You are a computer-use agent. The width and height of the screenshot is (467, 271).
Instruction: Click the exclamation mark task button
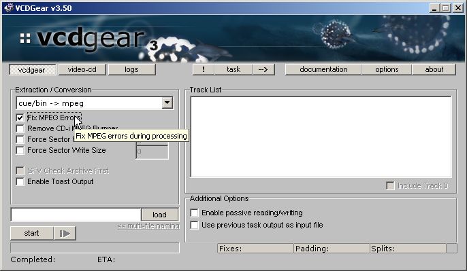tap(204, 69)
